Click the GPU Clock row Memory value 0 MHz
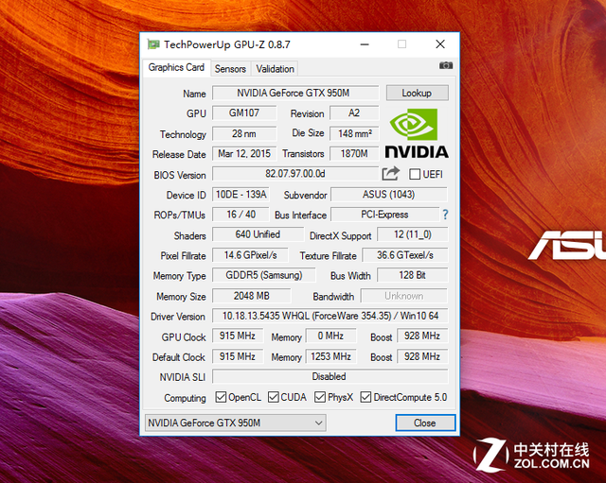606x483 pixels. [330, 336]
